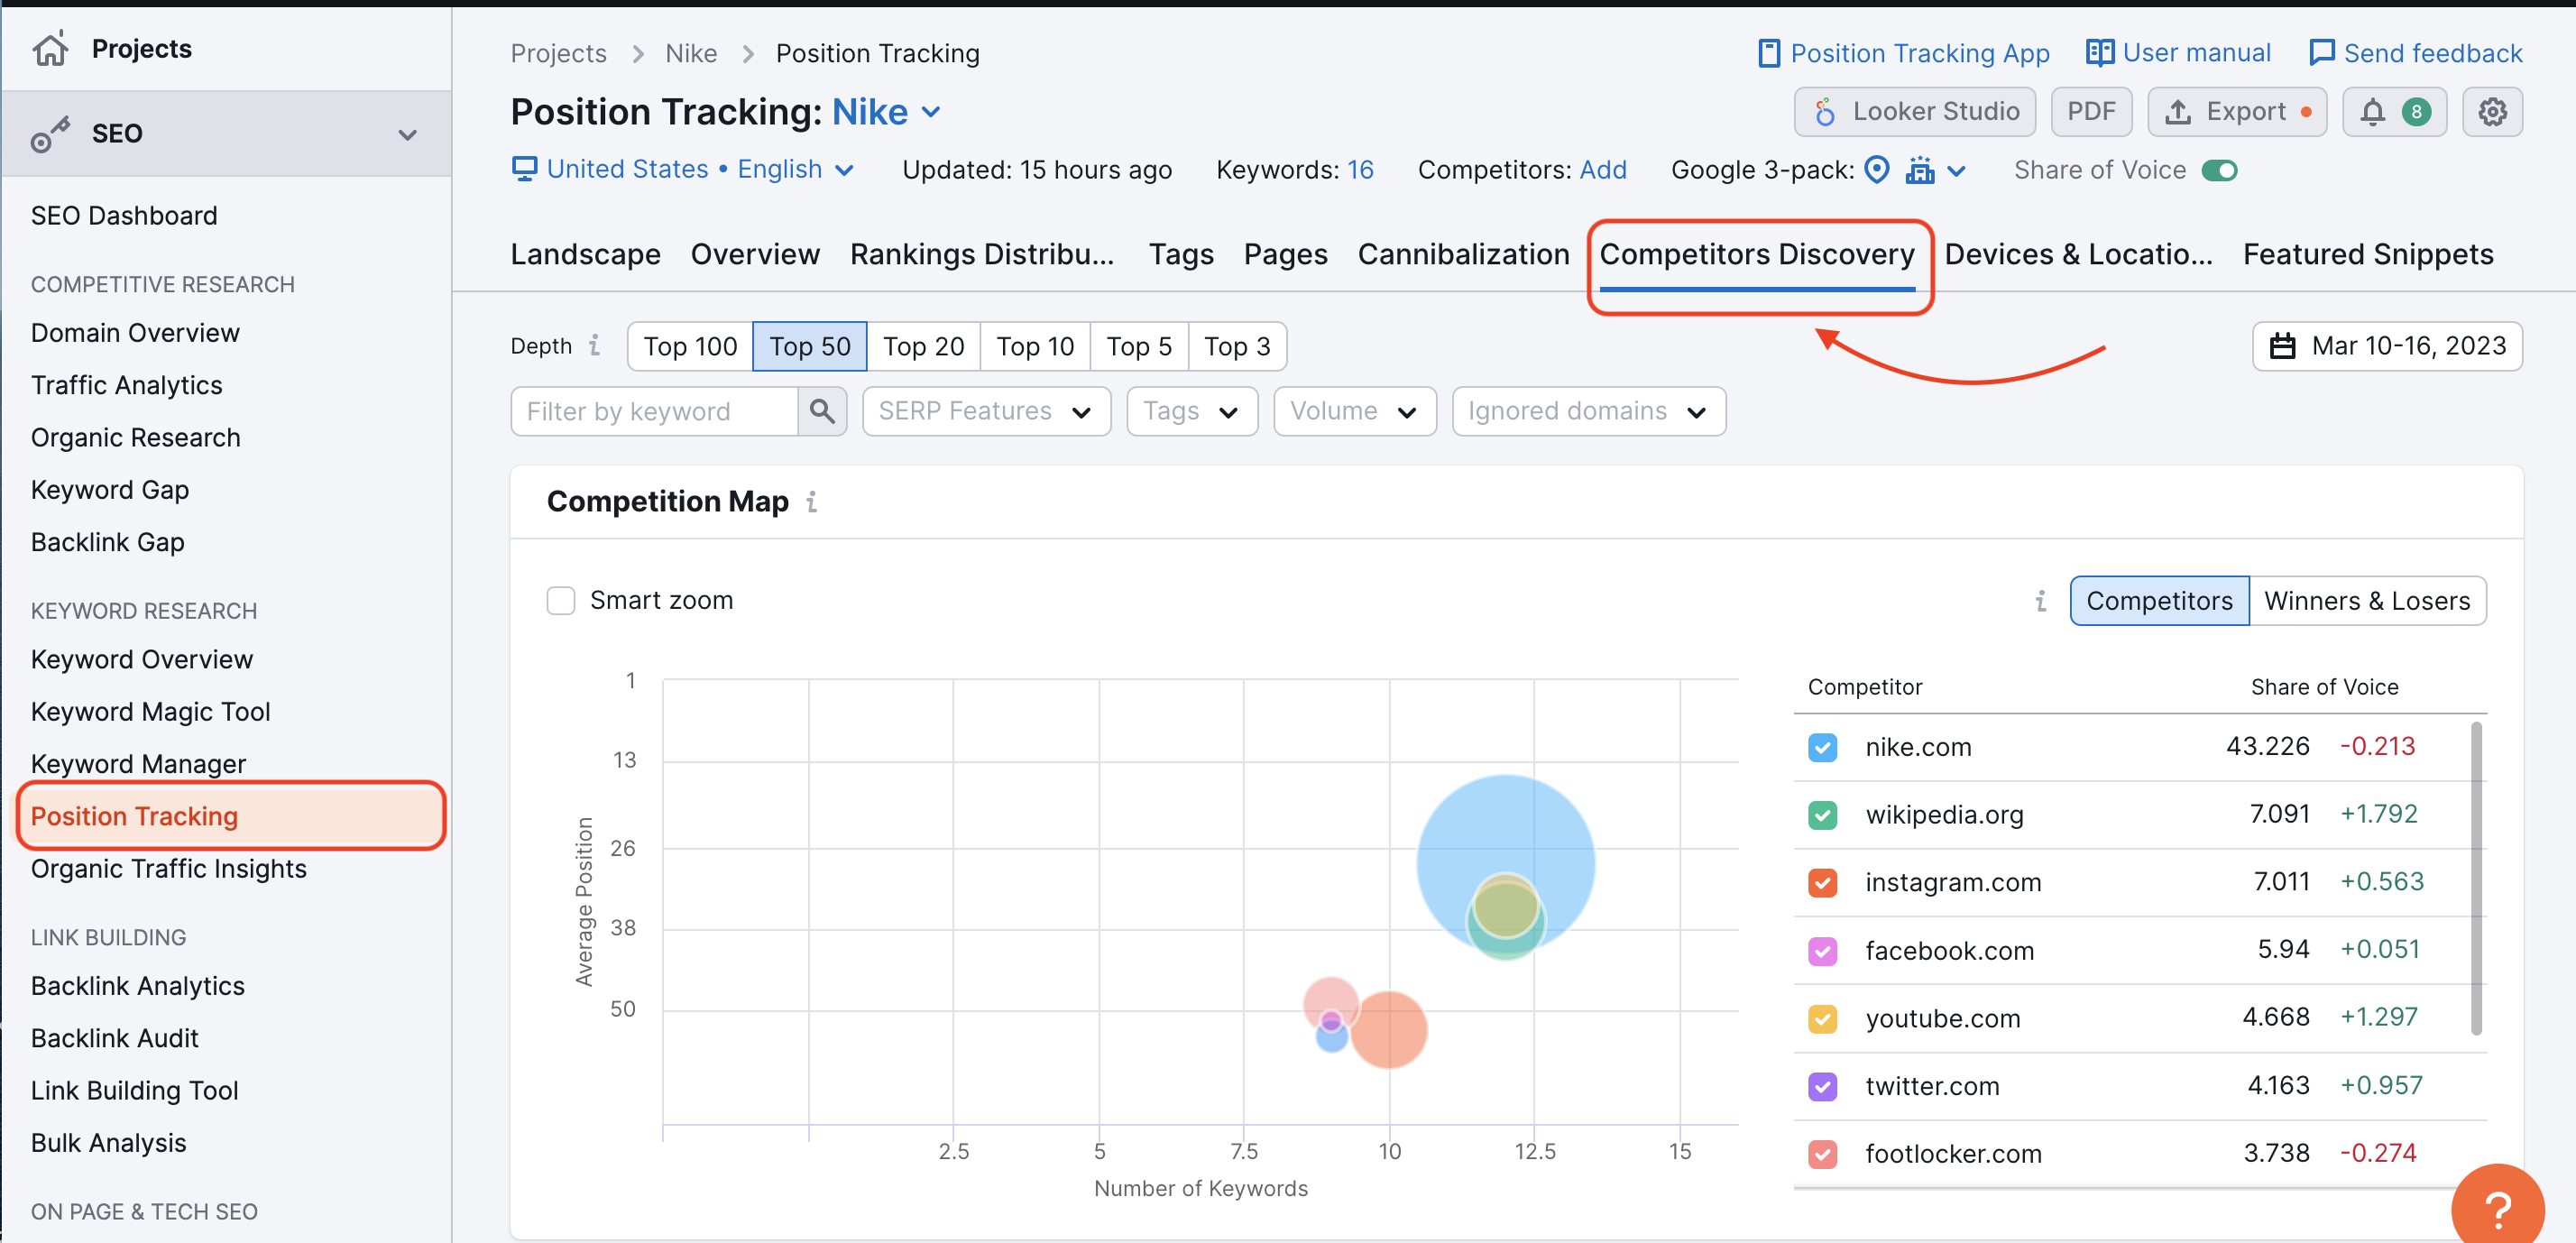Click the PDF button

2090,111
